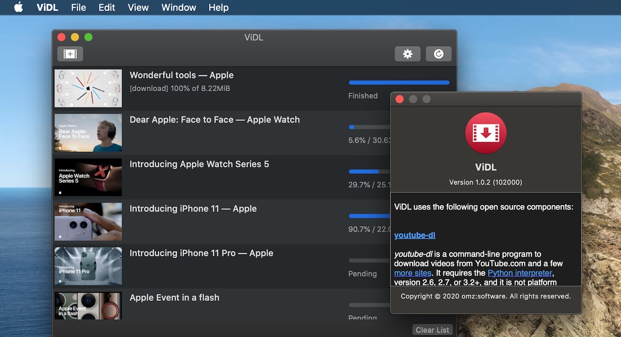Screen dimensions: 621x337
Task: Click the bold ViDL name in About window
Action: [x=486, y=167]
